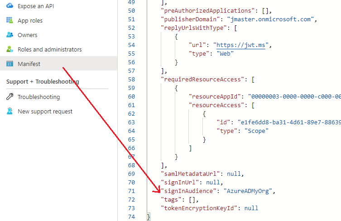This screenshot has height=221, width=341.
Task: Click the "preAuthorizedApplications" key
Action: tap(207, 11)
